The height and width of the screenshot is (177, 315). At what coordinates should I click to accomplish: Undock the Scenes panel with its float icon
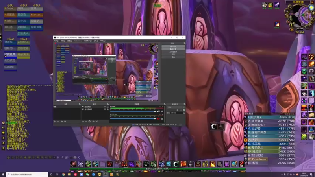click(80, 104)
